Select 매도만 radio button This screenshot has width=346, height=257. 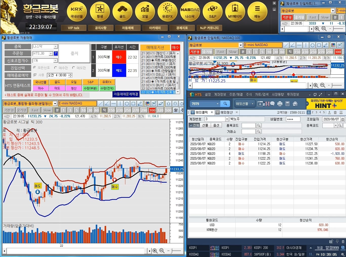(73, 68)
